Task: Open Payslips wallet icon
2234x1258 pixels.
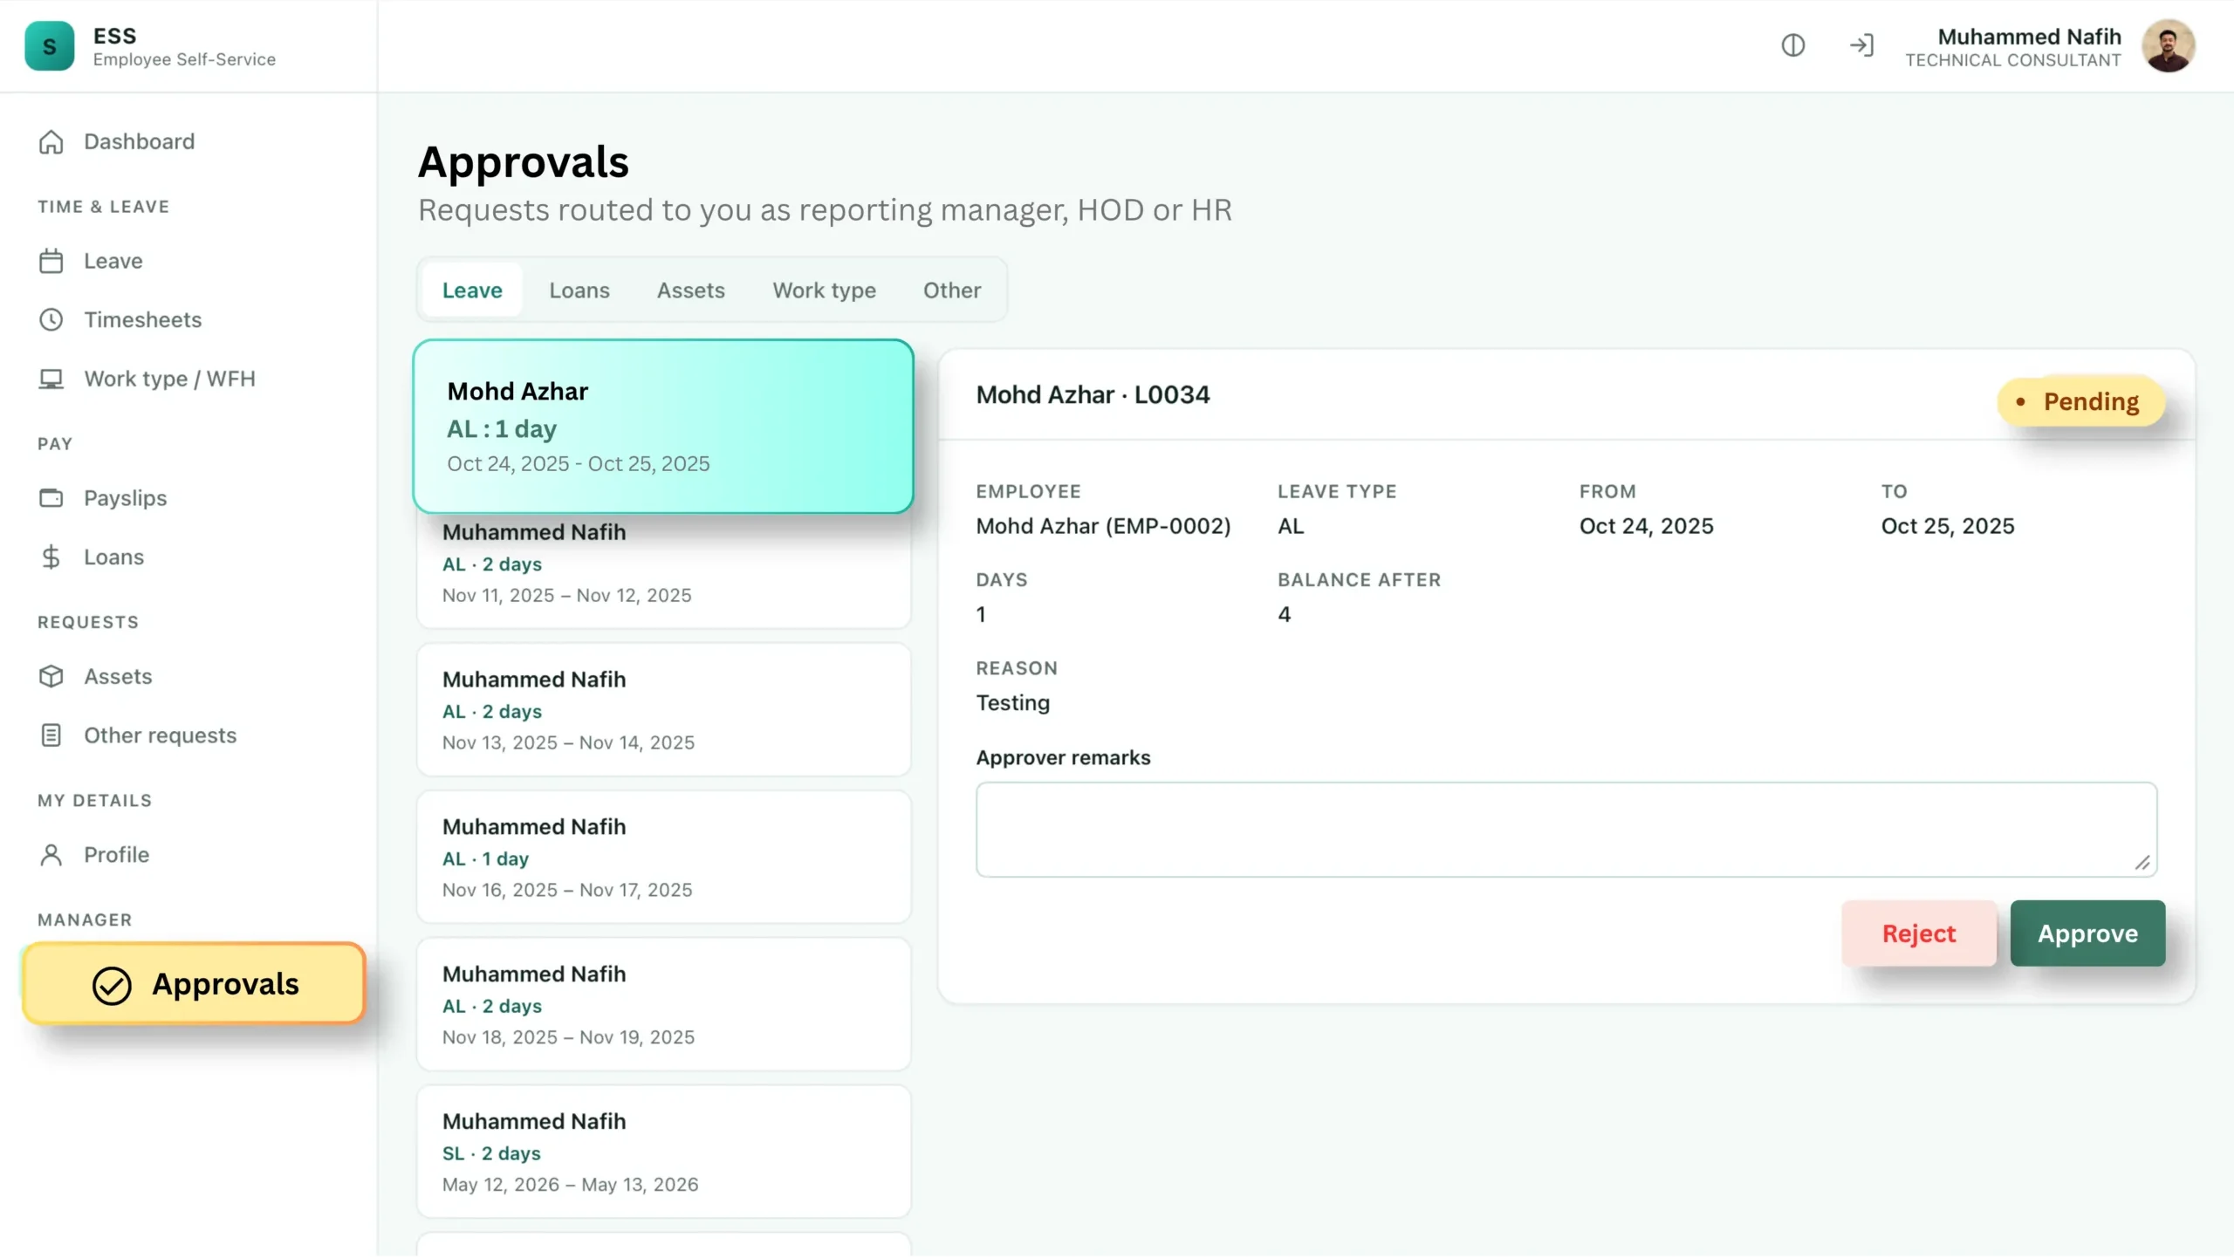Action: [51, 498]
